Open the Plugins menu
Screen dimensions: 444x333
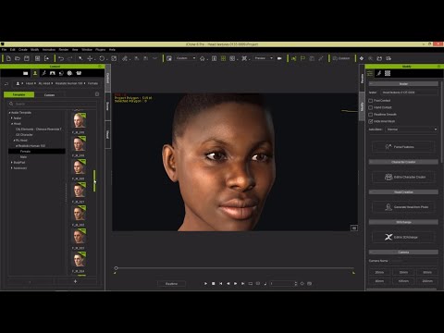tap(101, 50)
